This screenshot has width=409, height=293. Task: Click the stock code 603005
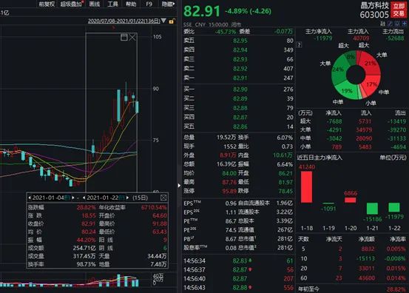374,15
